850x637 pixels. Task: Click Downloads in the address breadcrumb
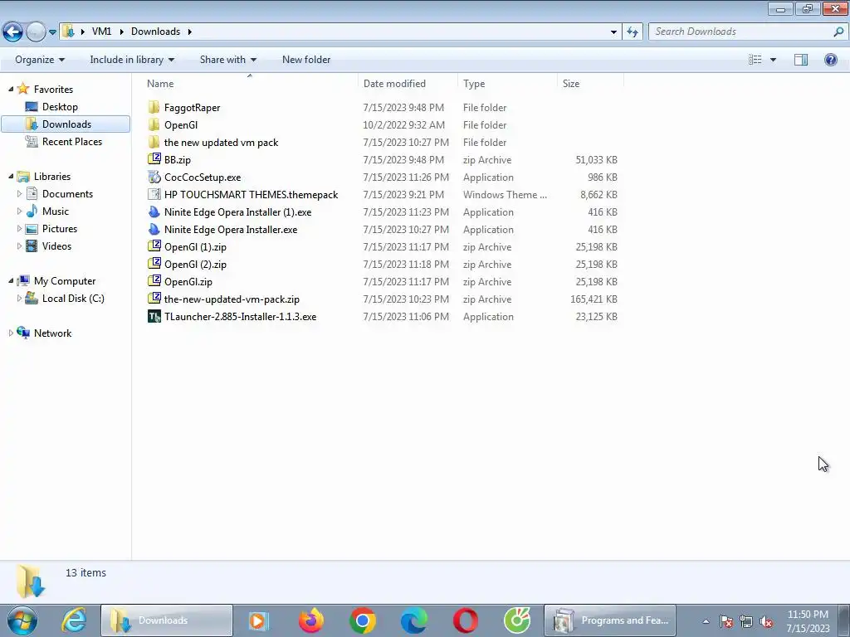(155, 32)
